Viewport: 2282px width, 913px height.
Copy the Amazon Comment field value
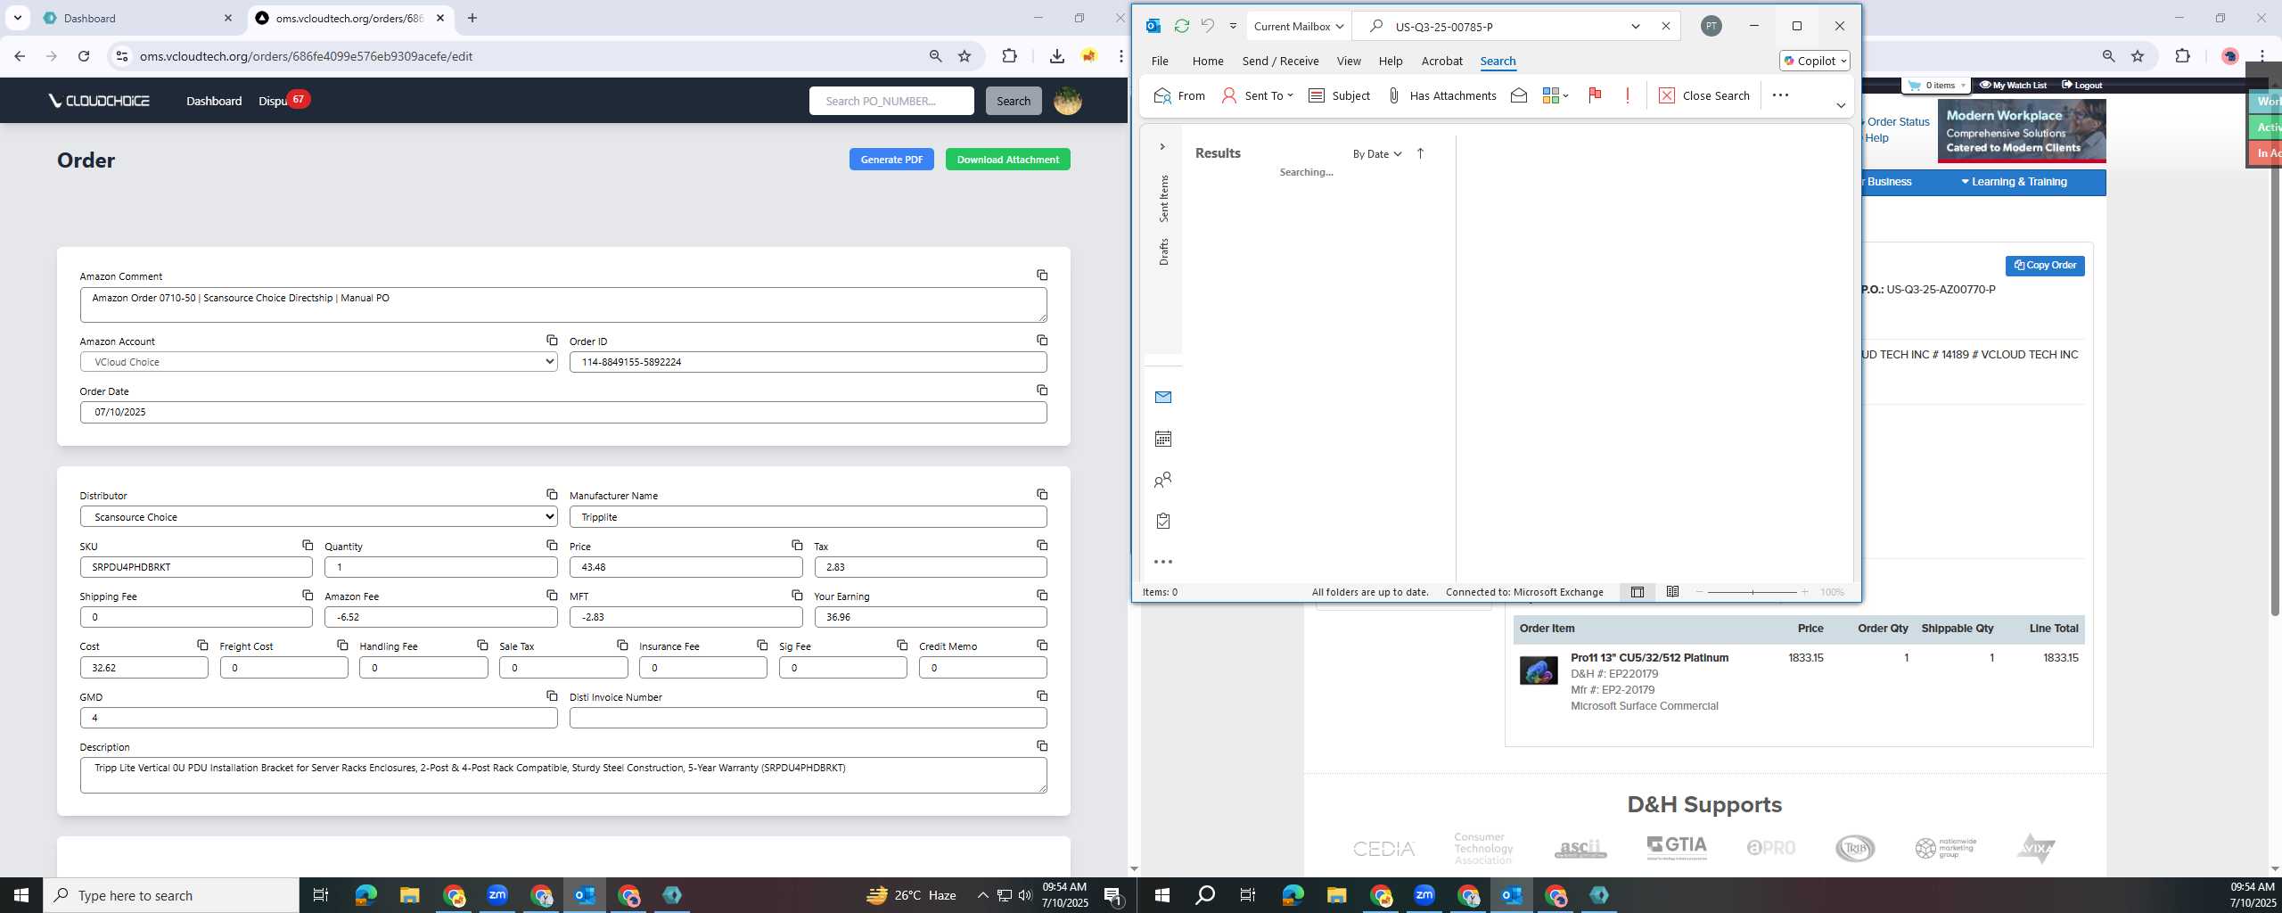pyautogui.click(x=1041, y=276)
